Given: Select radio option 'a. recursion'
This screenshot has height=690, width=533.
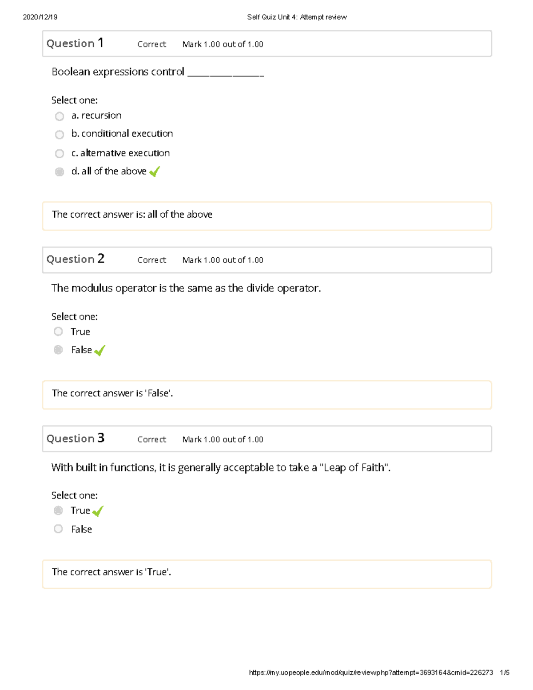Looking at the screenshot, I should 60,116.
